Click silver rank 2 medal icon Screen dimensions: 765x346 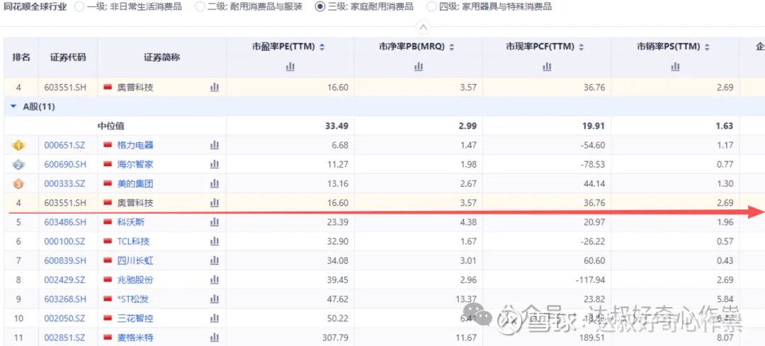coord(18,164)
